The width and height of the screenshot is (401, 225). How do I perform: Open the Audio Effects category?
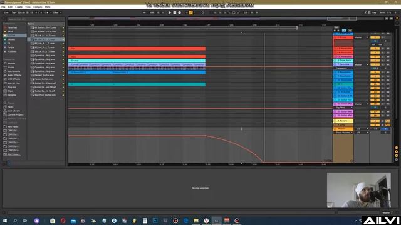coord(14,75)
